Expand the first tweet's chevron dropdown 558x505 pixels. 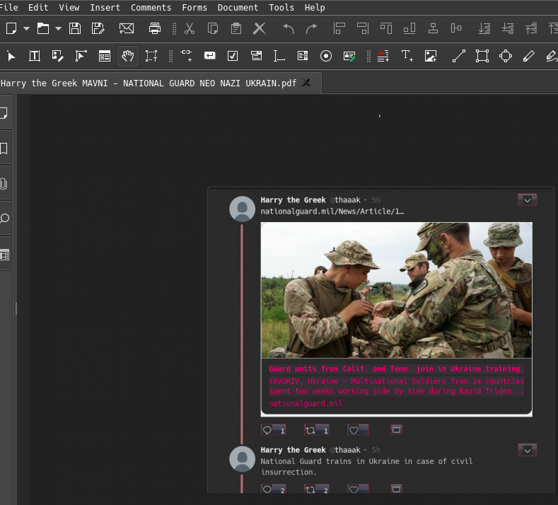coord(528,200)
